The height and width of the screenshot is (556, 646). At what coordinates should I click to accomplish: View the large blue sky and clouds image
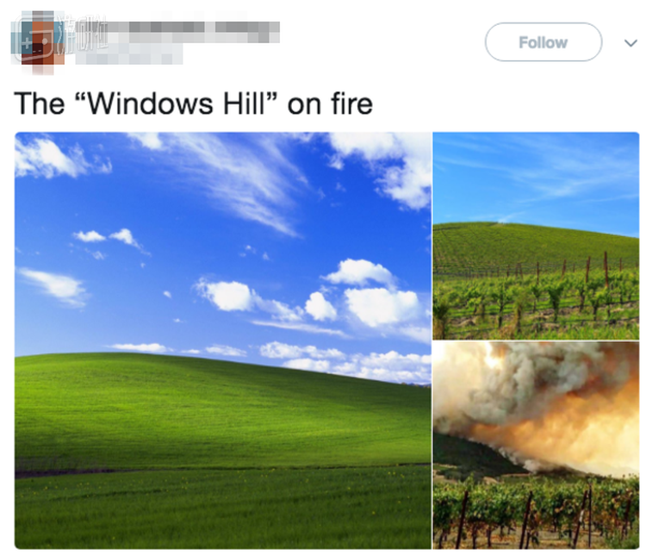pyautogui.click(x=223, y=340)
